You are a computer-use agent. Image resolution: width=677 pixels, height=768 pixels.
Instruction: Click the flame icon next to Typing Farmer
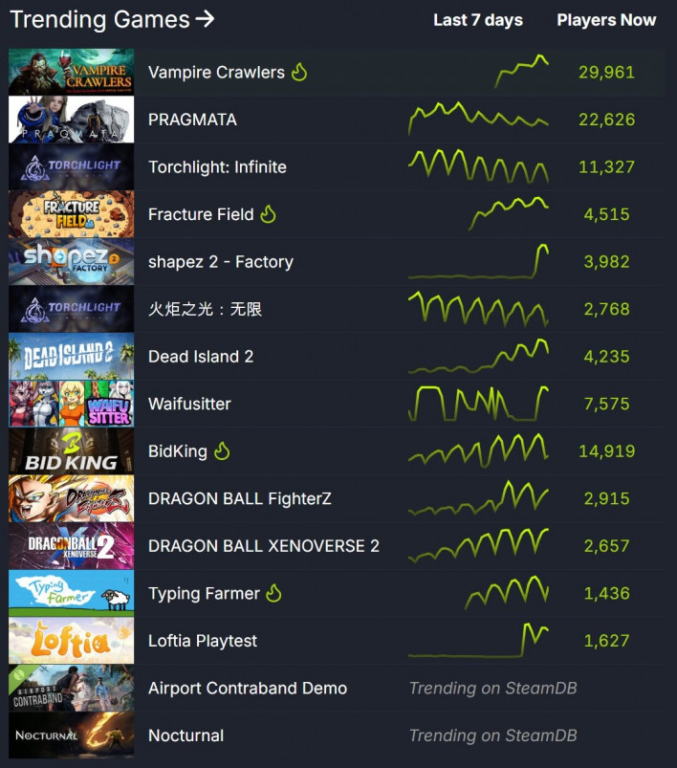[x=273, y=593]
